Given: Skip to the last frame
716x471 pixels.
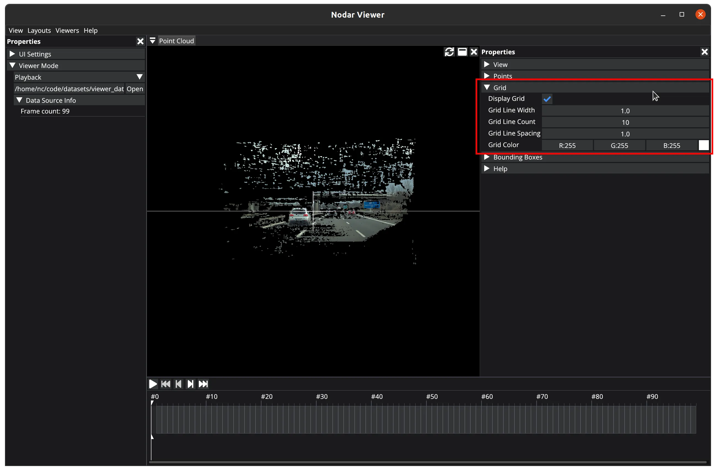Looking at the screenshot, I should pos(203,384).
